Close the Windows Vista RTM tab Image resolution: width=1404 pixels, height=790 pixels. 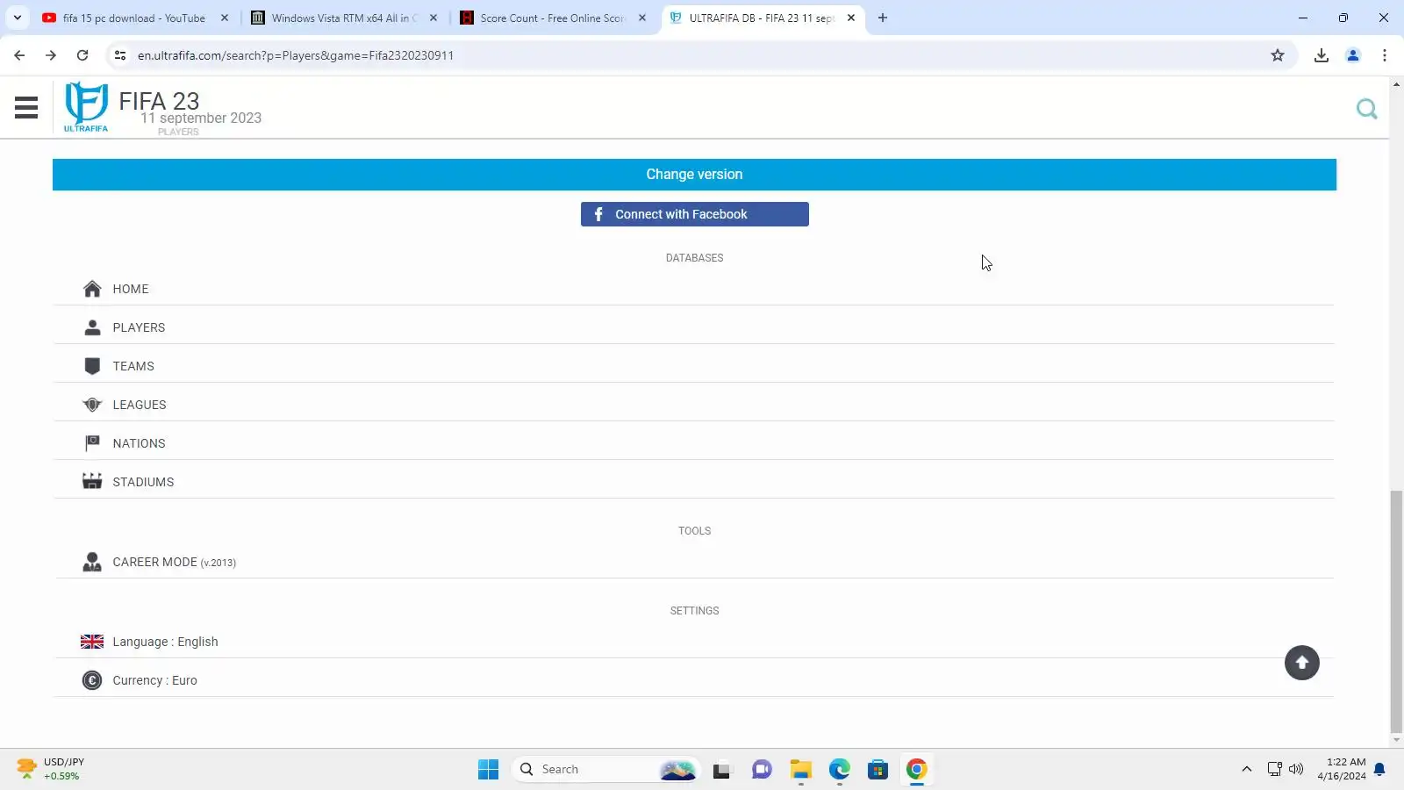[433, 18]
